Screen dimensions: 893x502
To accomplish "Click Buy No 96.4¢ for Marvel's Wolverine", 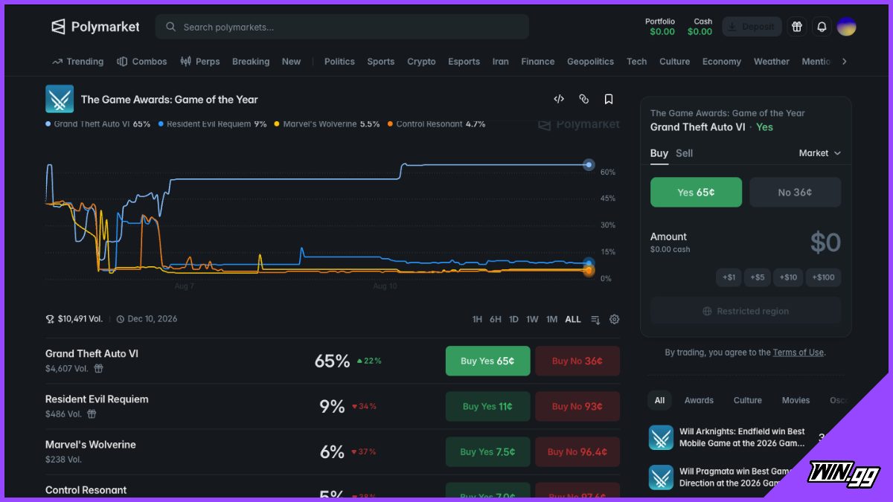I will point(577,451).
